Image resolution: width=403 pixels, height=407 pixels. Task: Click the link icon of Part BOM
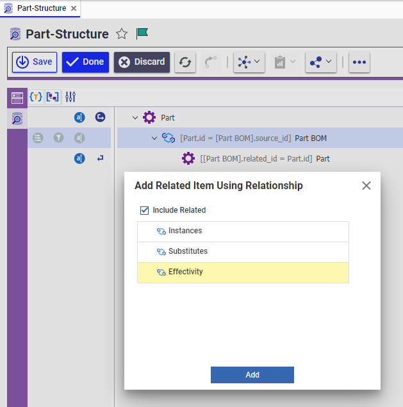pyautogui.click(x=169, y=138)
